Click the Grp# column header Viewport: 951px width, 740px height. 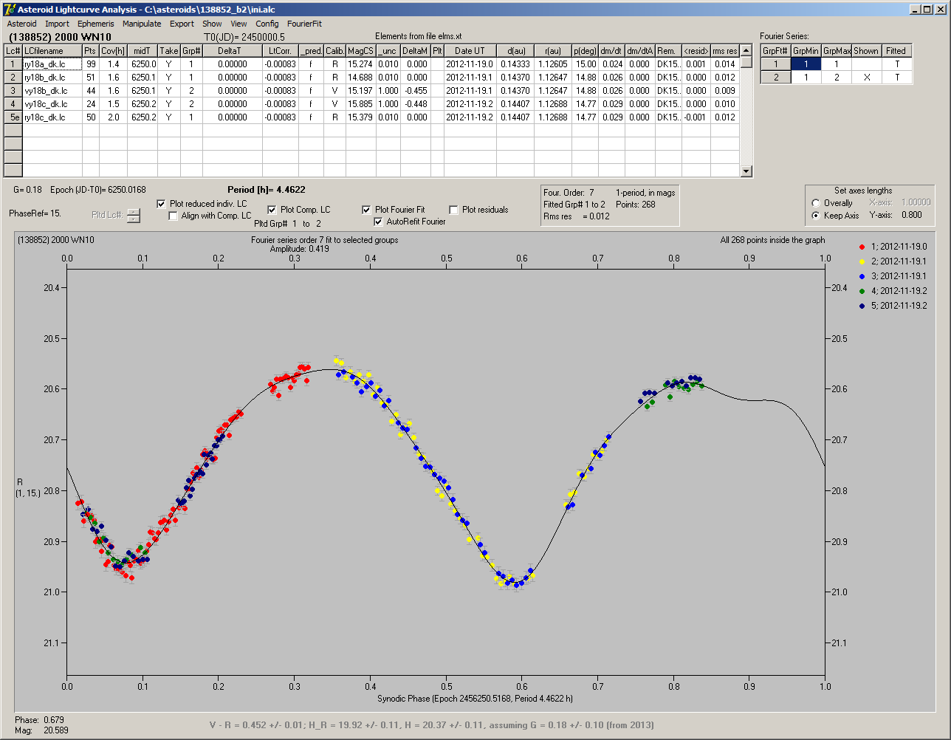[191, 51]
